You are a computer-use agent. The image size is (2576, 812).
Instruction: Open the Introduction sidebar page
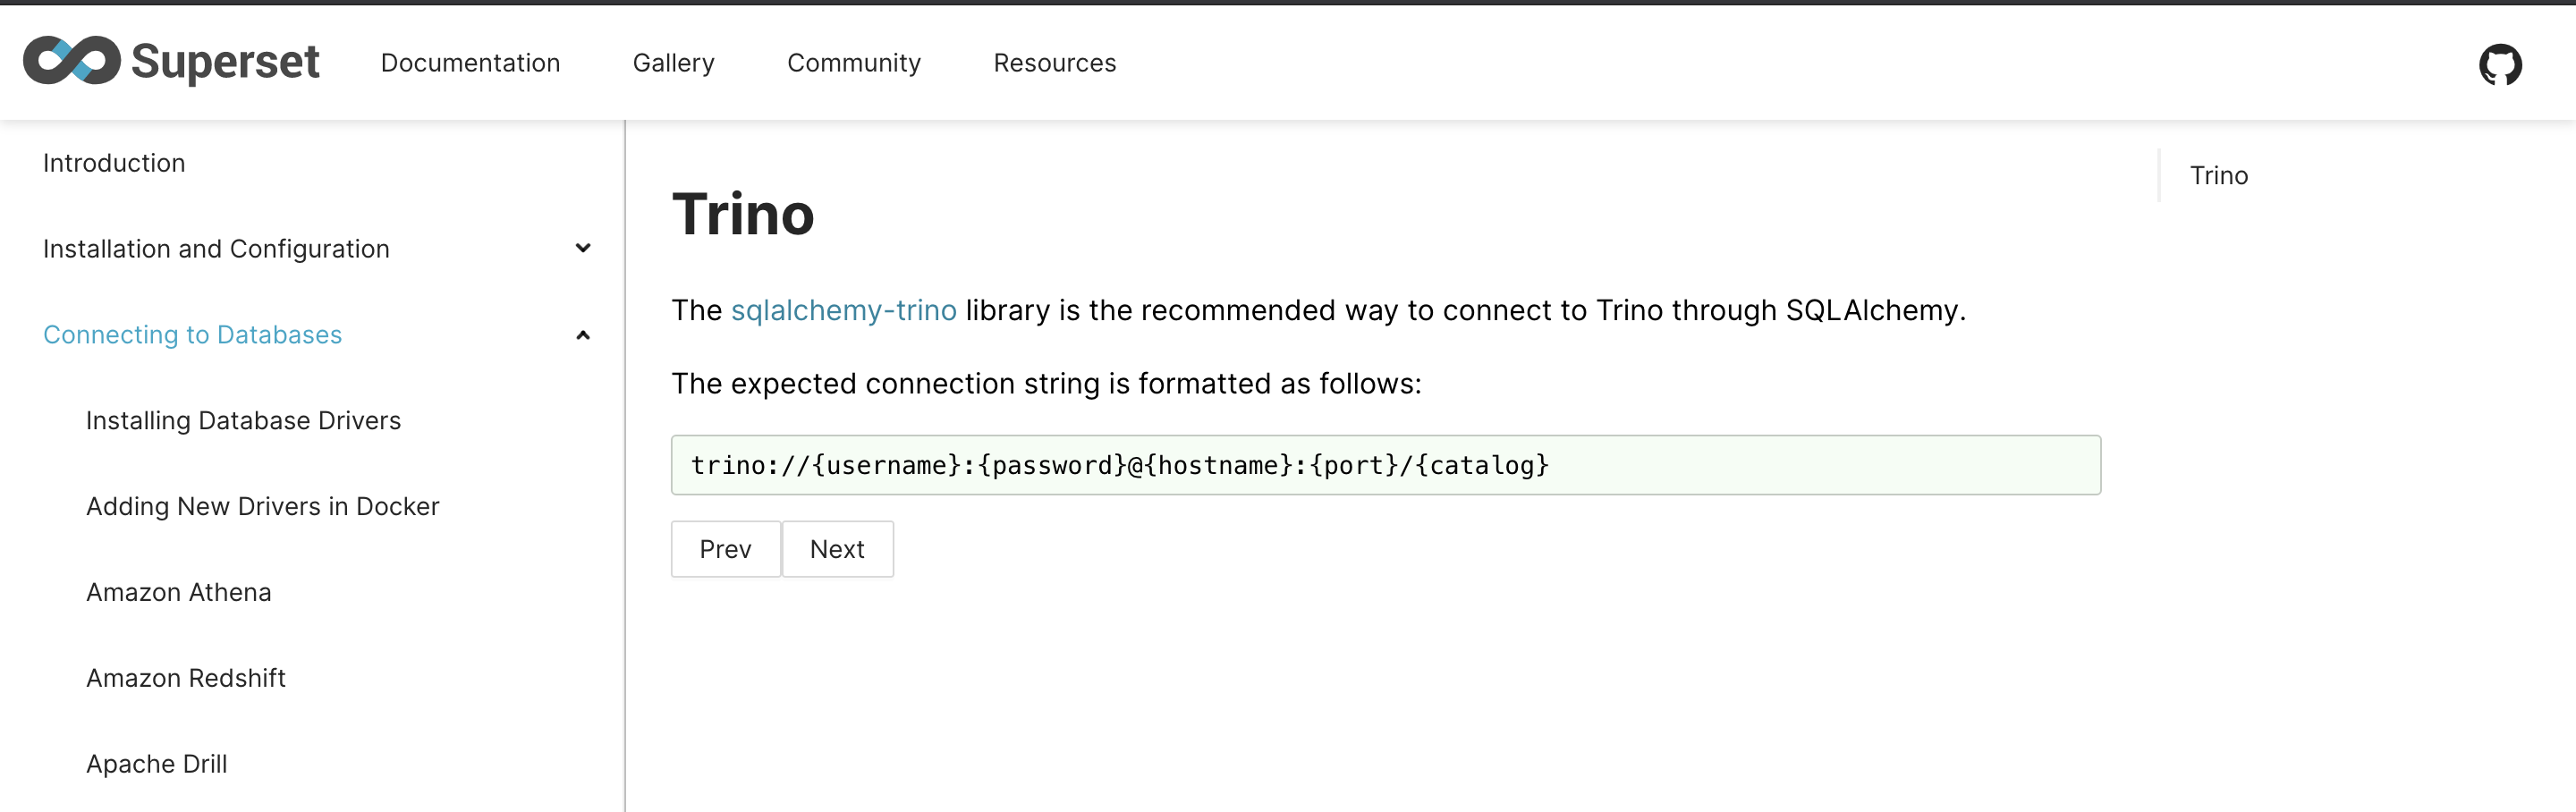pos(114,163)
